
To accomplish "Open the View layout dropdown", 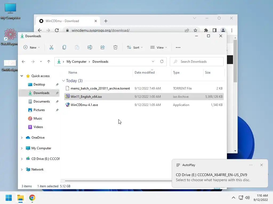I will point(159,47).
